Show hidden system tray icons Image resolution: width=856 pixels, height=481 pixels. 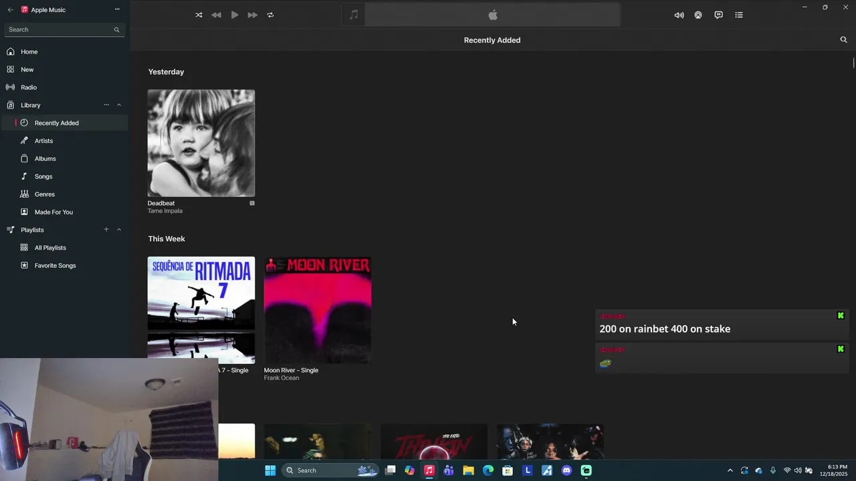(730, 470)
